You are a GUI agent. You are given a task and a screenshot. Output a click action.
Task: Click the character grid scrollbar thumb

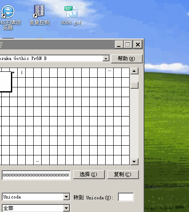(134, 85)
